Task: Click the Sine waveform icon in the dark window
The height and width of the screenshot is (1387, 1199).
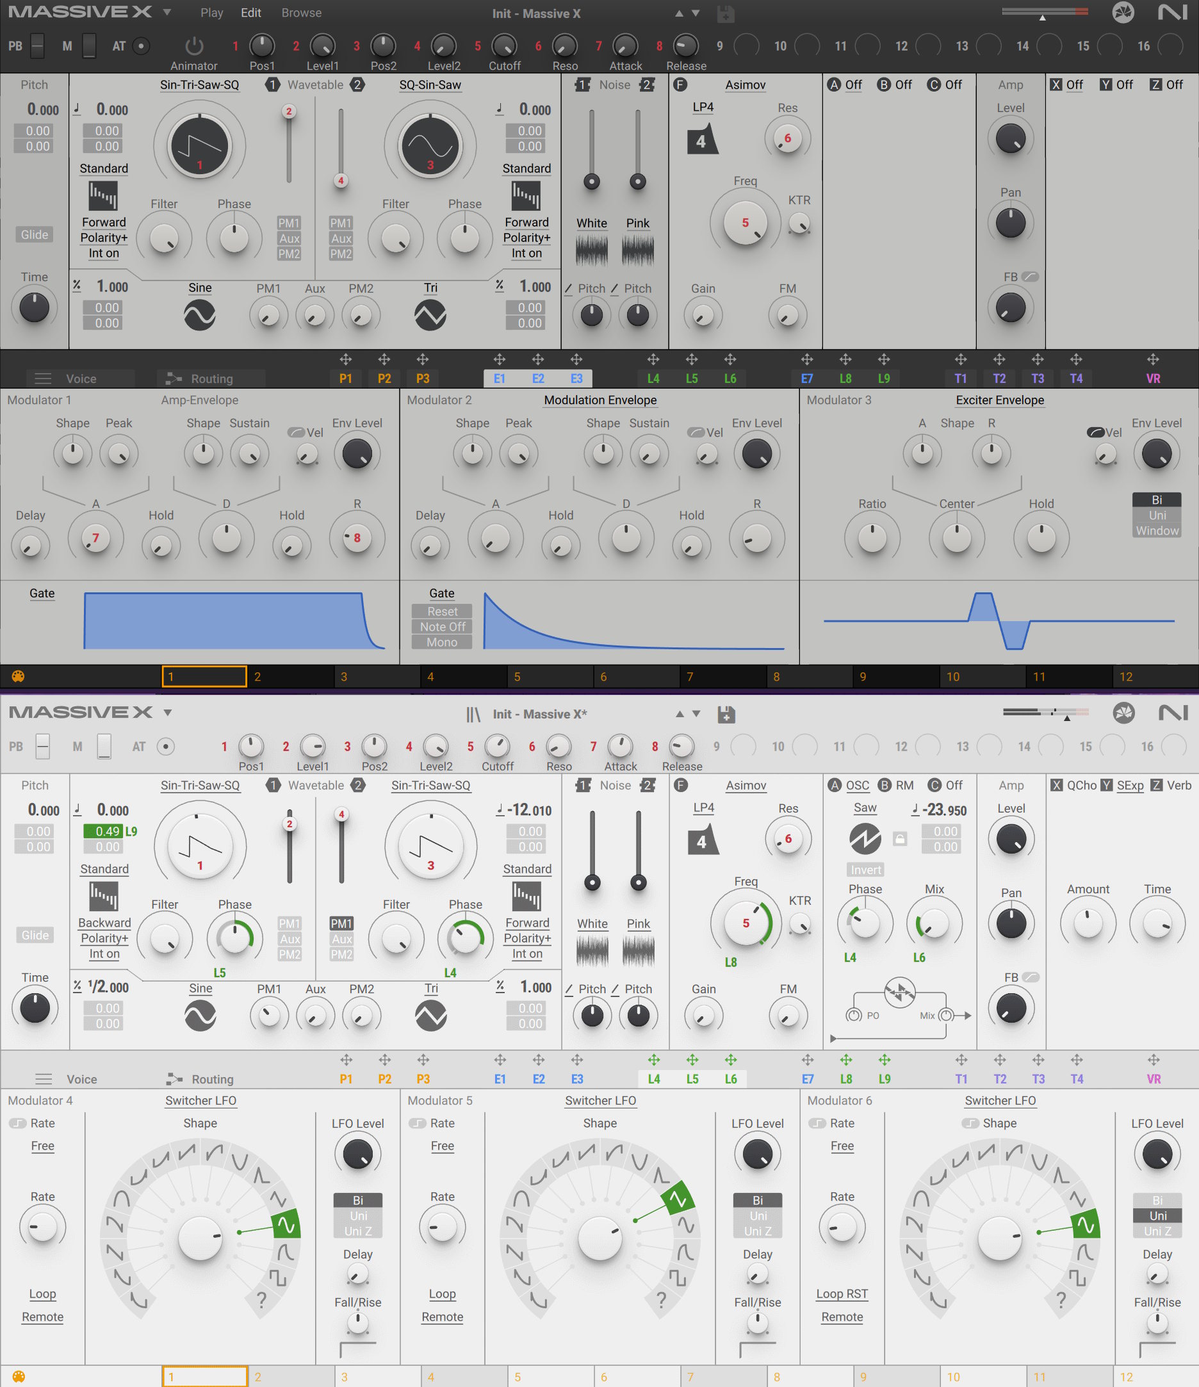Action: [199, 315]
